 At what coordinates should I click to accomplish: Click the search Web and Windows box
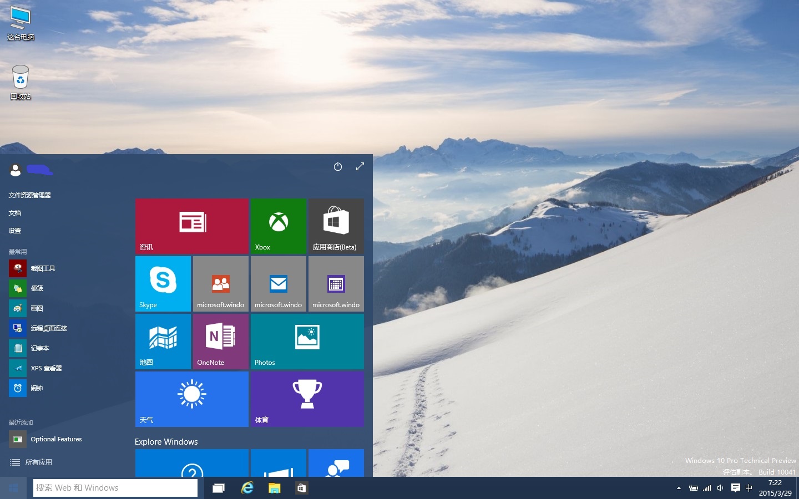115,488
